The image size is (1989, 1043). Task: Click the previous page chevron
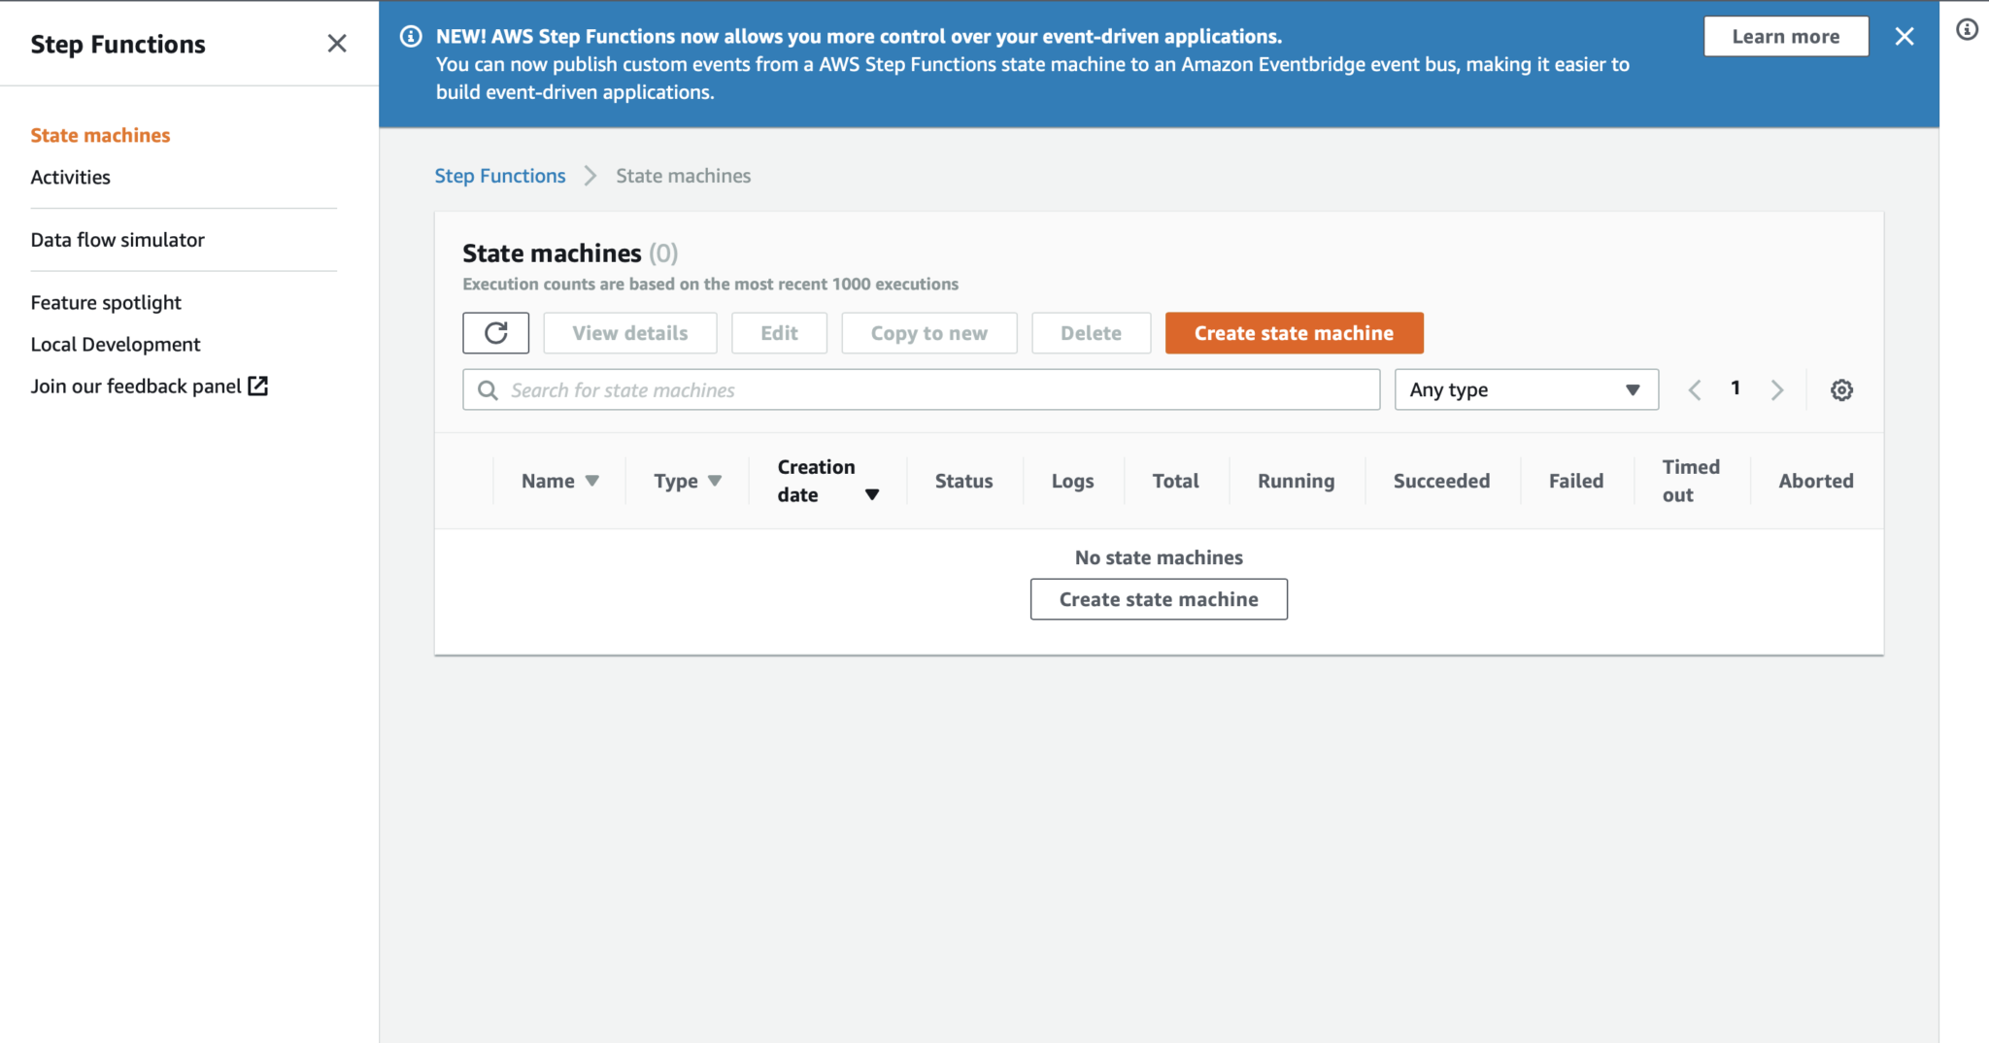tap(1696, 388)
